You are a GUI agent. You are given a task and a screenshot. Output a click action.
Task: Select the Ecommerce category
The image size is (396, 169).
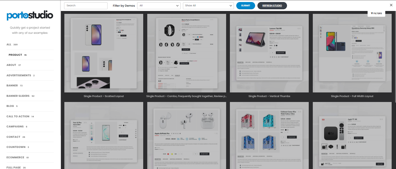click(18, 157)
